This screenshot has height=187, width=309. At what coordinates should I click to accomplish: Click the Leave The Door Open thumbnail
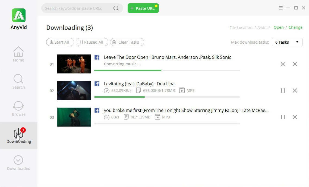tap(74, 64)
